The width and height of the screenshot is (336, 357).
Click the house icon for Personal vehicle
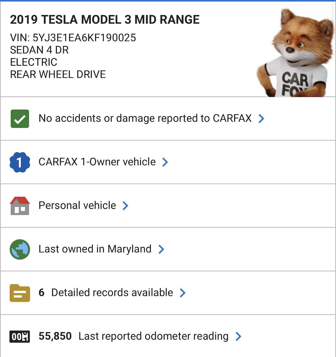(19, 205)
